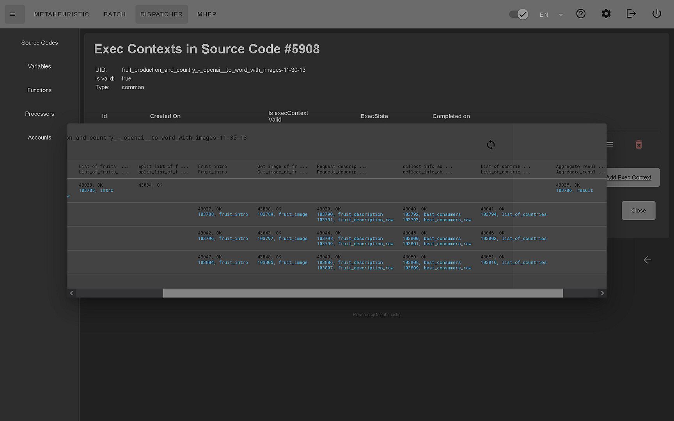Click the horizontal scrollbar thumb in dialog
The image size is (674, 421).
tap(363, 293)
